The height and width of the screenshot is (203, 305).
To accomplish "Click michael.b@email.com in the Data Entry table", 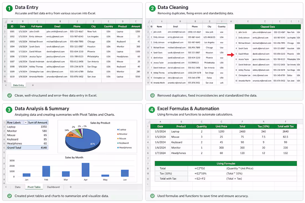I will pos(57,42).
